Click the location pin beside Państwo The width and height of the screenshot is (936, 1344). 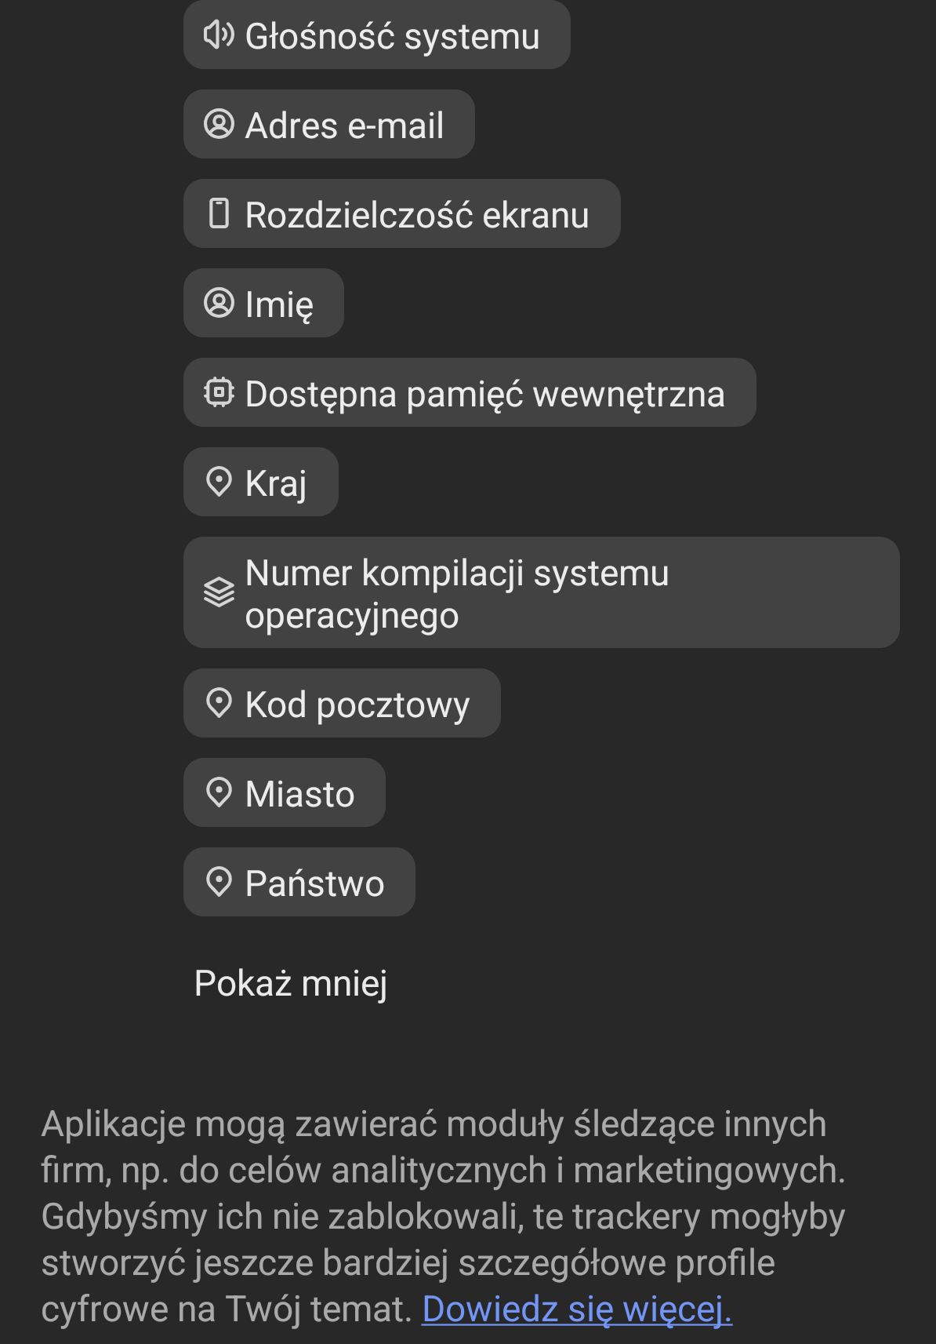(219, 882)
